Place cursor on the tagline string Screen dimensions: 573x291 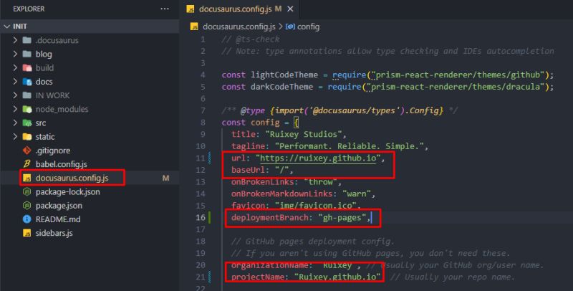[349, 146]
